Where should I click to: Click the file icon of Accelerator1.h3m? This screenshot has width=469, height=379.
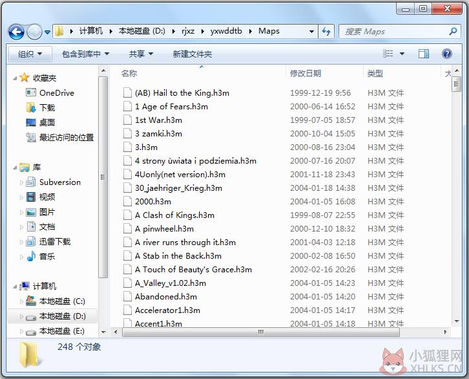point(127,310)
